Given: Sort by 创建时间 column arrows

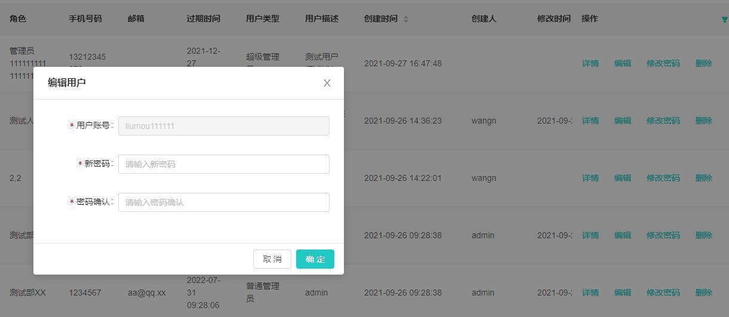Looking at the screenshot, I should [x=406, y=19].
